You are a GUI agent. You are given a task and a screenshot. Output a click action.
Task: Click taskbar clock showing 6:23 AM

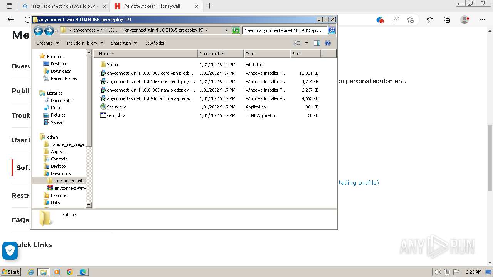[x=473, y=272]
